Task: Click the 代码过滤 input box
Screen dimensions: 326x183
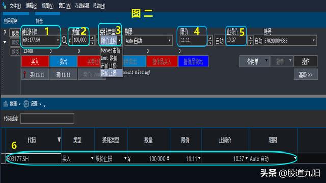Action: [x=47, y=118]
